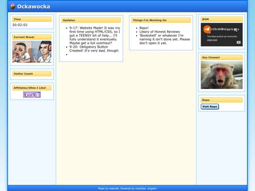Viewport: 255px width, 191px height.
Task: Click the Repo panel header
Action: 221,100
